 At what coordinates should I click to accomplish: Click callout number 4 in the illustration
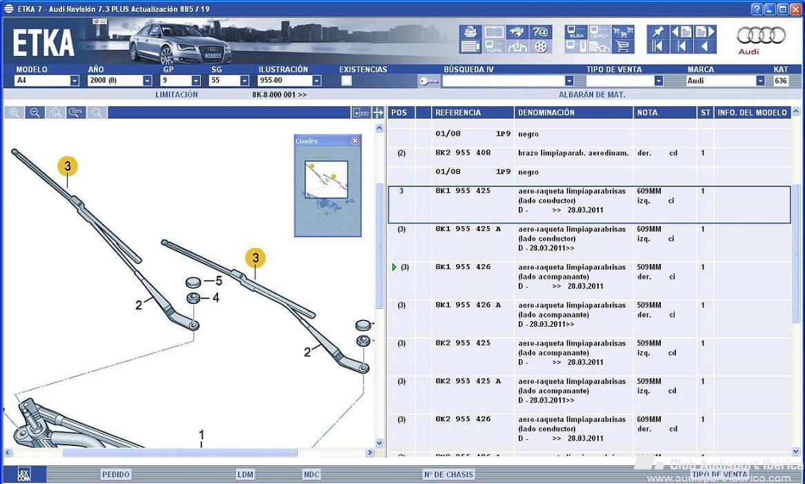[x=216, y=298]
